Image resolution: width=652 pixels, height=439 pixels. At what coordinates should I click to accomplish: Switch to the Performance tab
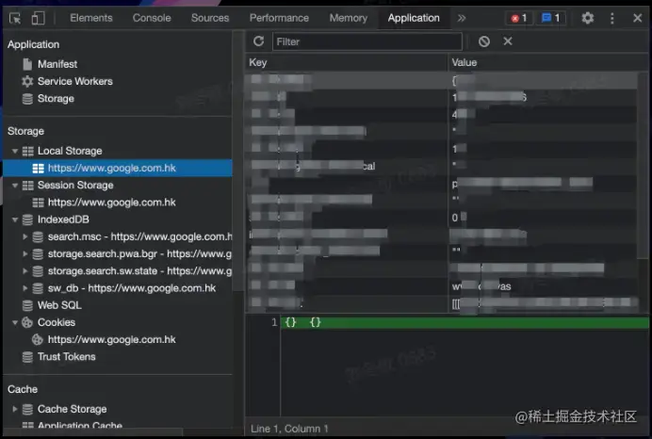[279, 18]
